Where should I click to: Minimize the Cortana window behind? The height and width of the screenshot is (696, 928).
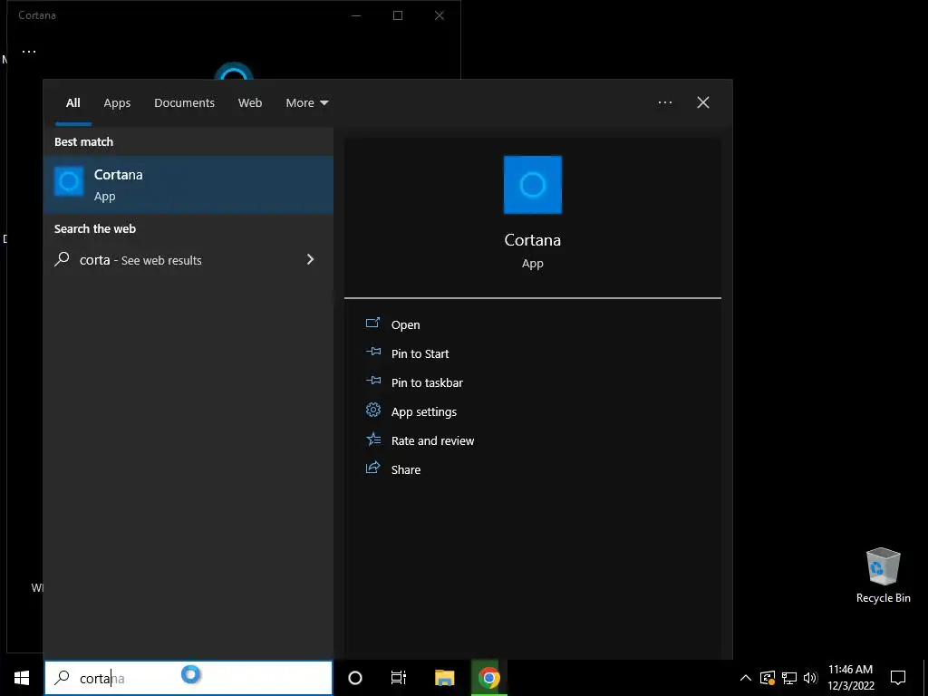point(356,15)
